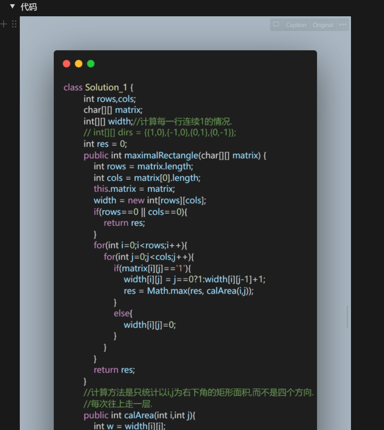Click the "if(matrix[i][j]=='1'){" line

[152, 268]
